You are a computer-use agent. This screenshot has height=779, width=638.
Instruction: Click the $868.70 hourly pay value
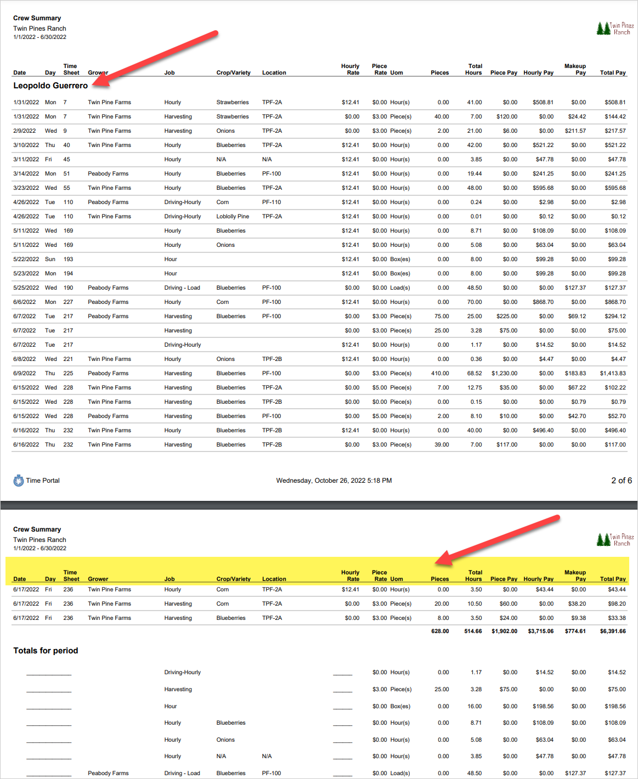point(543,302)
